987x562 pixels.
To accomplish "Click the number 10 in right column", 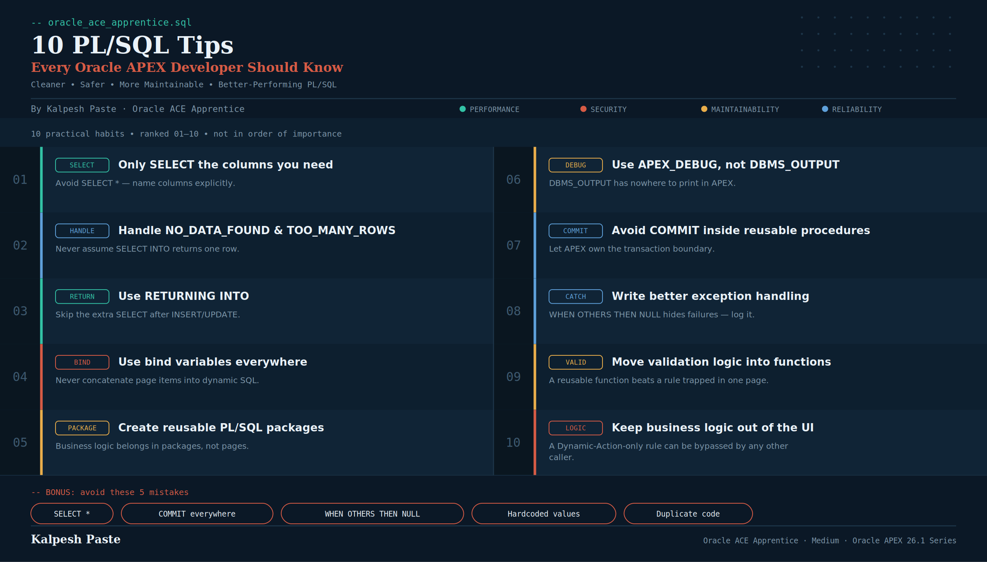I will click(514, 442).
